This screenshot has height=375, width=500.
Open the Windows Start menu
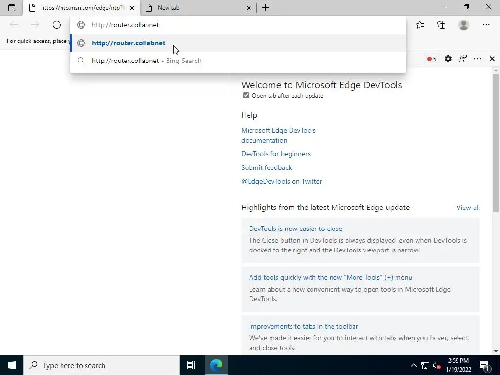click(x=12, y=365)
